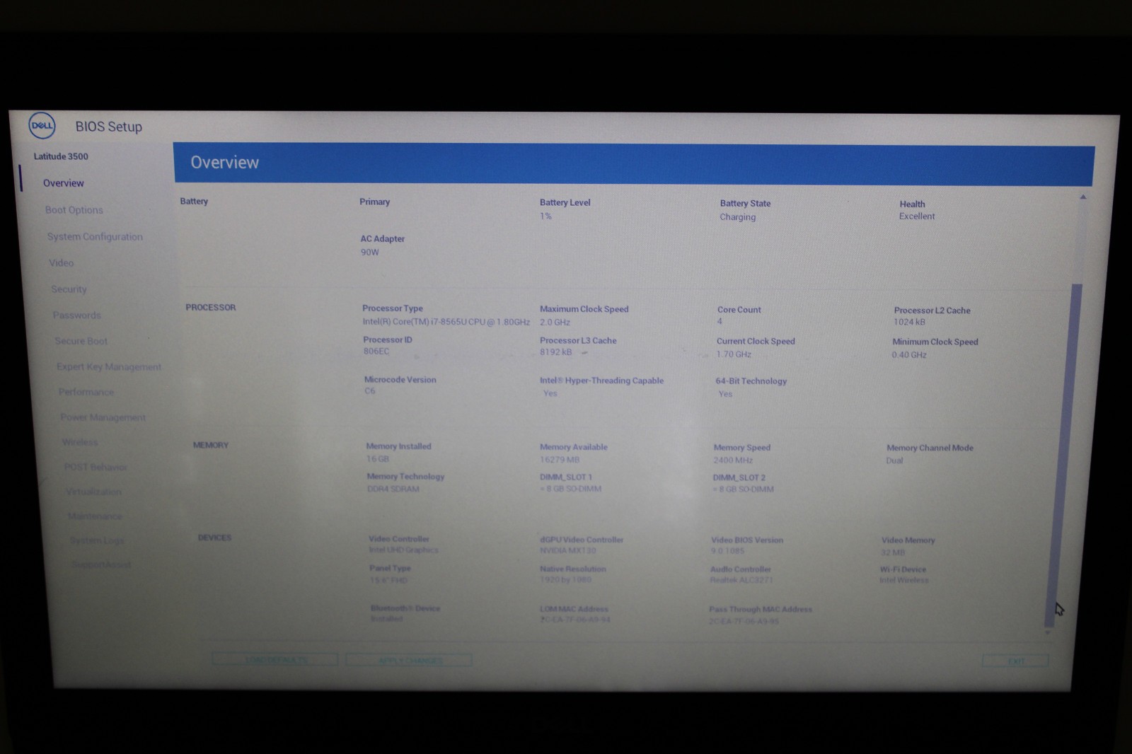This screenshot has height=754, width=1132.
Task: Click the Overview header title
Action: pos(224,163)
